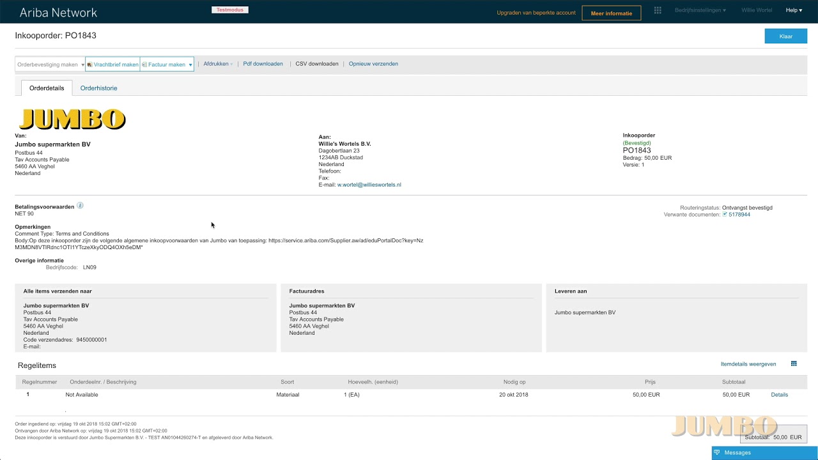818x460 pixels.
Task: Open related document 5178944
Action: point(739,215)
